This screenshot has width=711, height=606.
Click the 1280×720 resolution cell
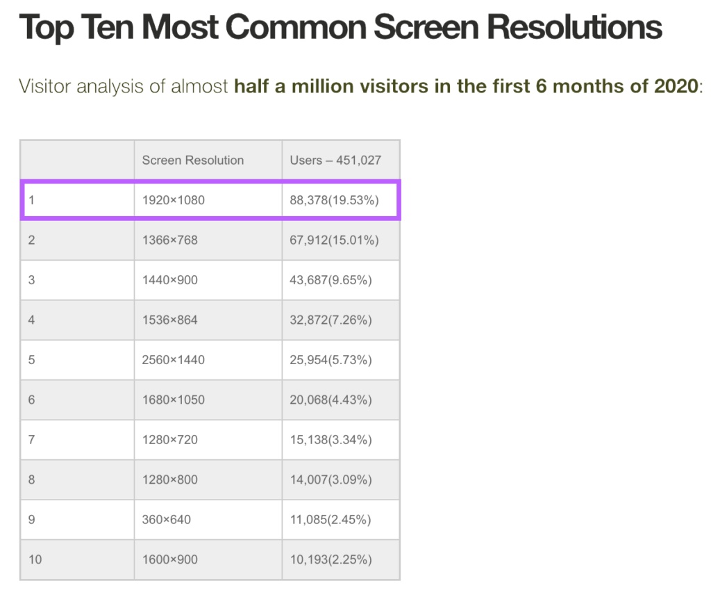170,440
